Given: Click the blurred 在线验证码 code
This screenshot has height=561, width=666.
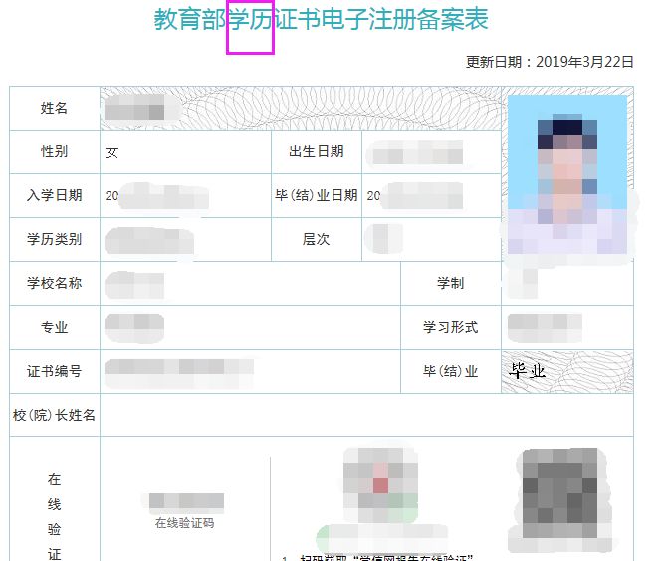Looking at the screenshot, I should pyautogui.click(x=186, y=501).
